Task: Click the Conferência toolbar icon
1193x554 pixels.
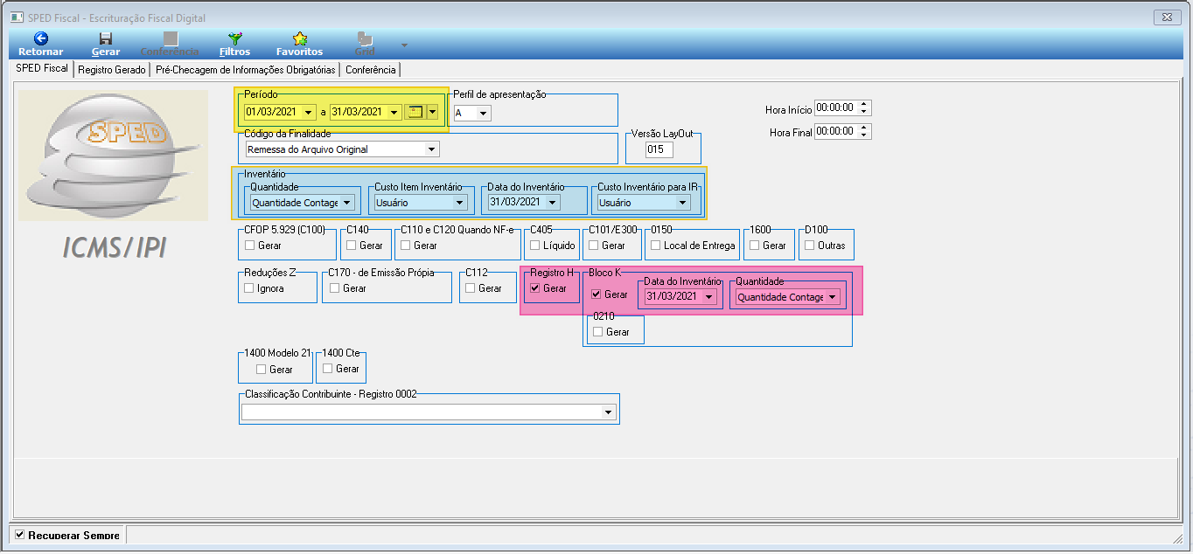Action: [171, 38]
